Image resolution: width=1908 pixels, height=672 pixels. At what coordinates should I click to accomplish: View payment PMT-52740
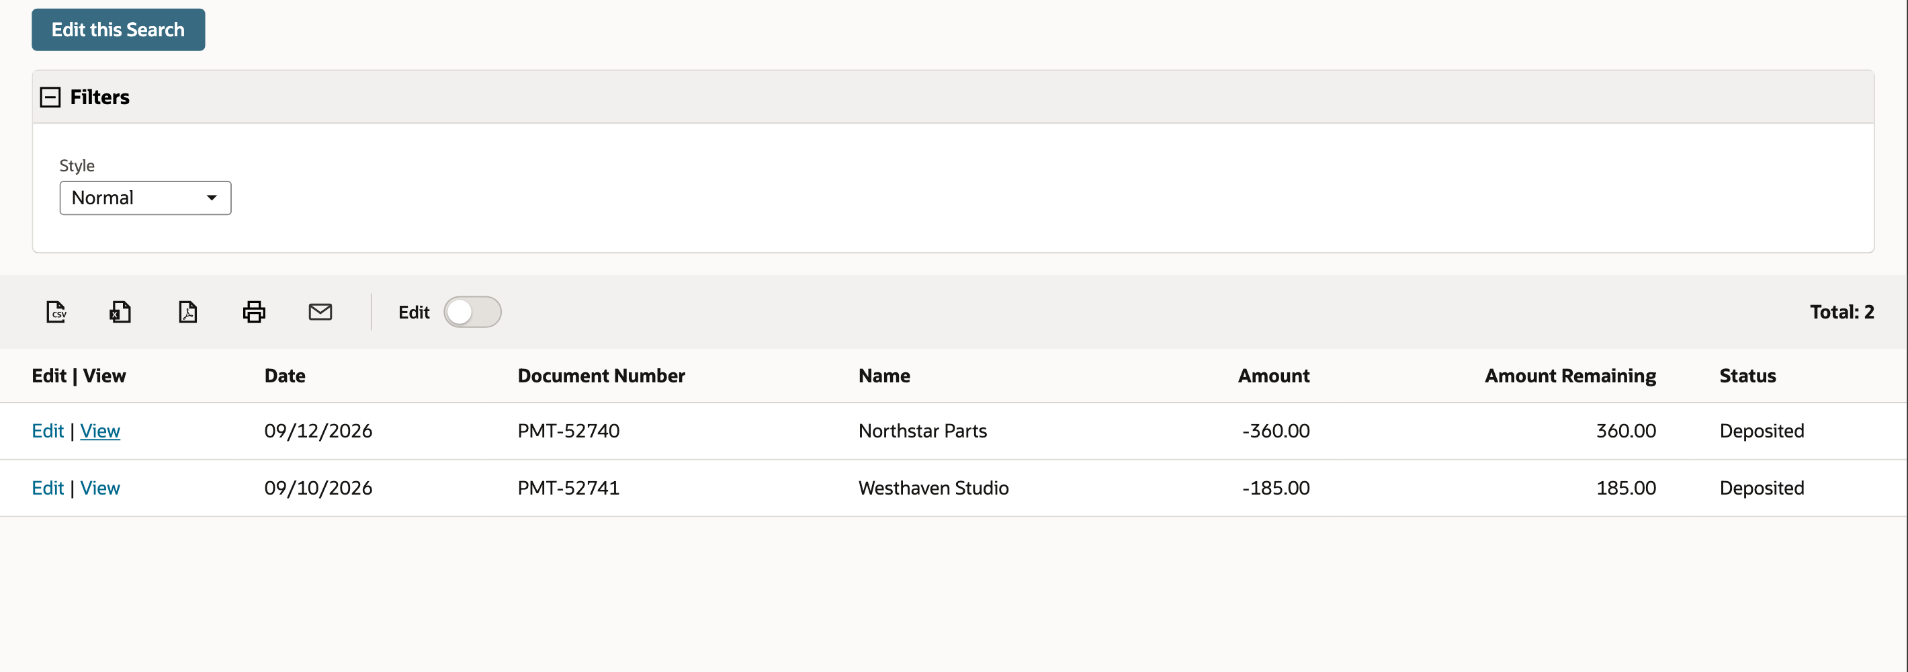click(100, 431)
